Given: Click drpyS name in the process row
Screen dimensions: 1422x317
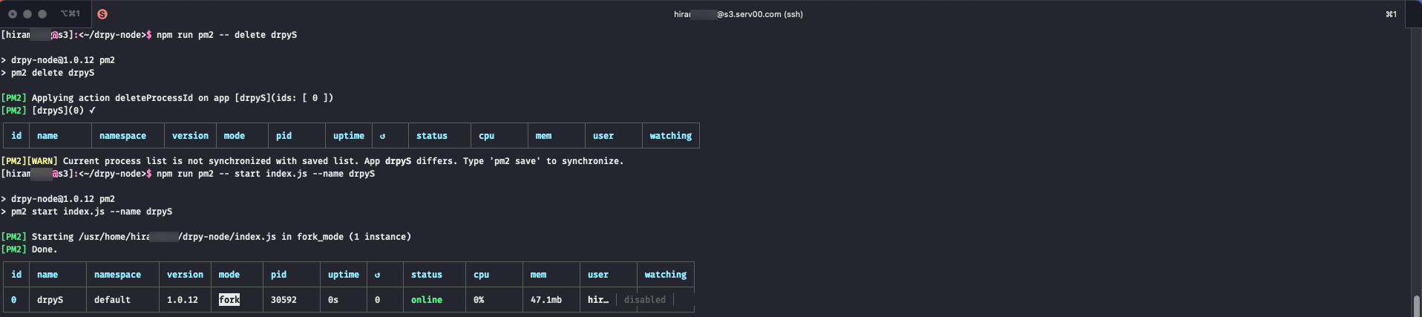Looking at the screenshot, I should tap(50, 300).
